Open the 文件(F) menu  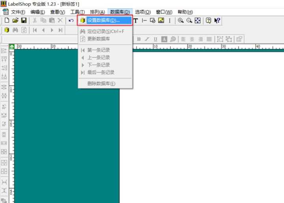click(18, 12)
